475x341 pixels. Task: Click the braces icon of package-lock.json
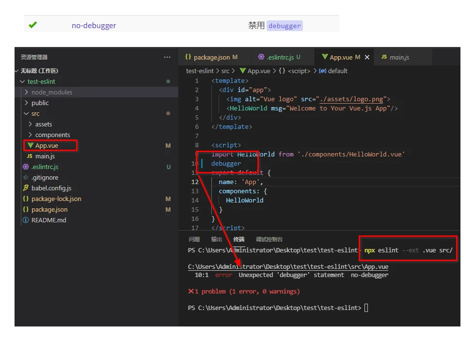[x=26, y=199]
